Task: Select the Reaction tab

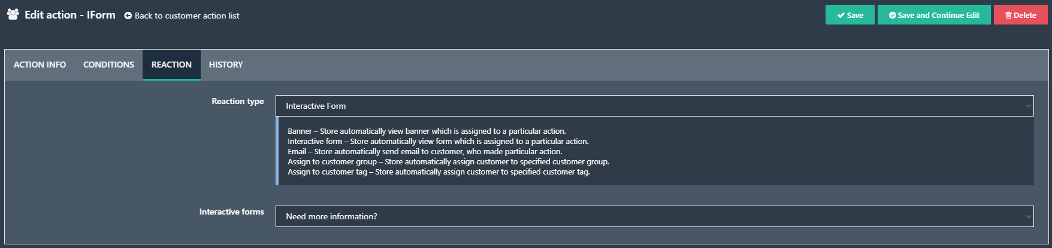Action: click(171, 65)
